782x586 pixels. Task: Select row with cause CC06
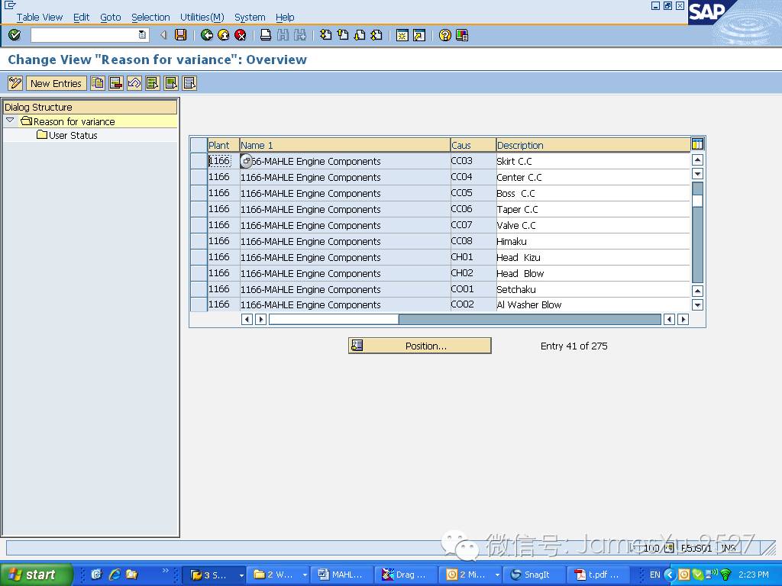(x=199, y=209)
